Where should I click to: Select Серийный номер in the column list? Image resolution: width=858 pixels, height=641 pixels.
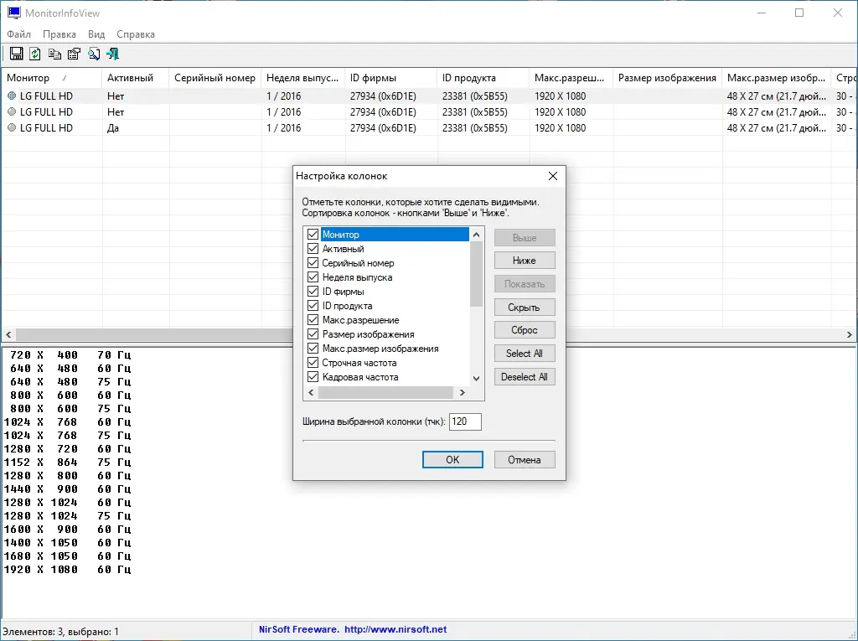pos(358,263)
